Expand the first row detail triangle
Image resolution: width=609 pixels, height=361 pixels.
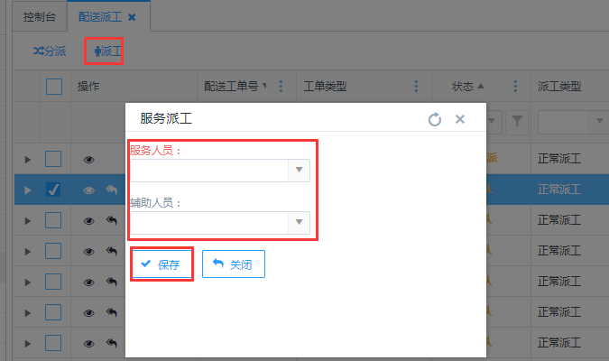tap(27, 160)
